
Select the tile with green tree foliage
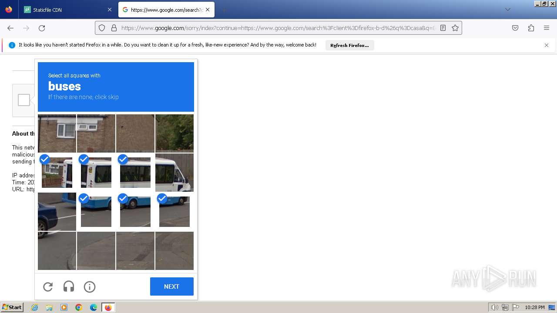pyautogui.click(x=174, y=133)
